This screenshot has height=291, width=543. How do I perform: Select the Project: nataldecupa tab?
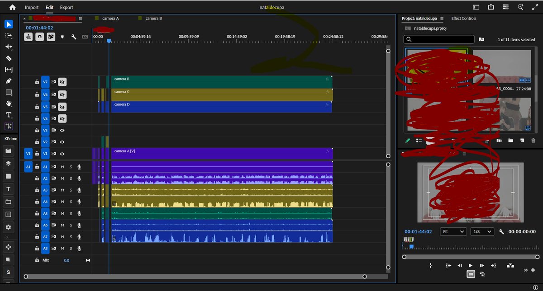[419, 19]
